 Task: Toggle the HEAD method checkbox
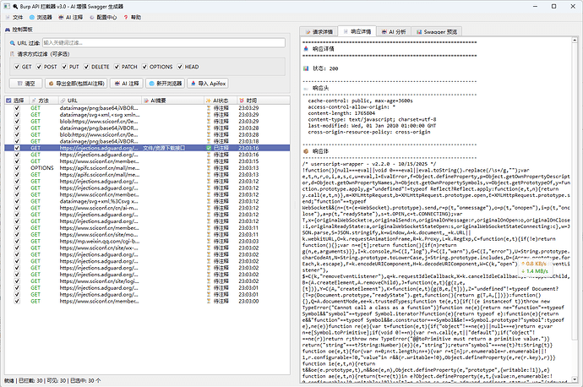(x=180, y=67)
